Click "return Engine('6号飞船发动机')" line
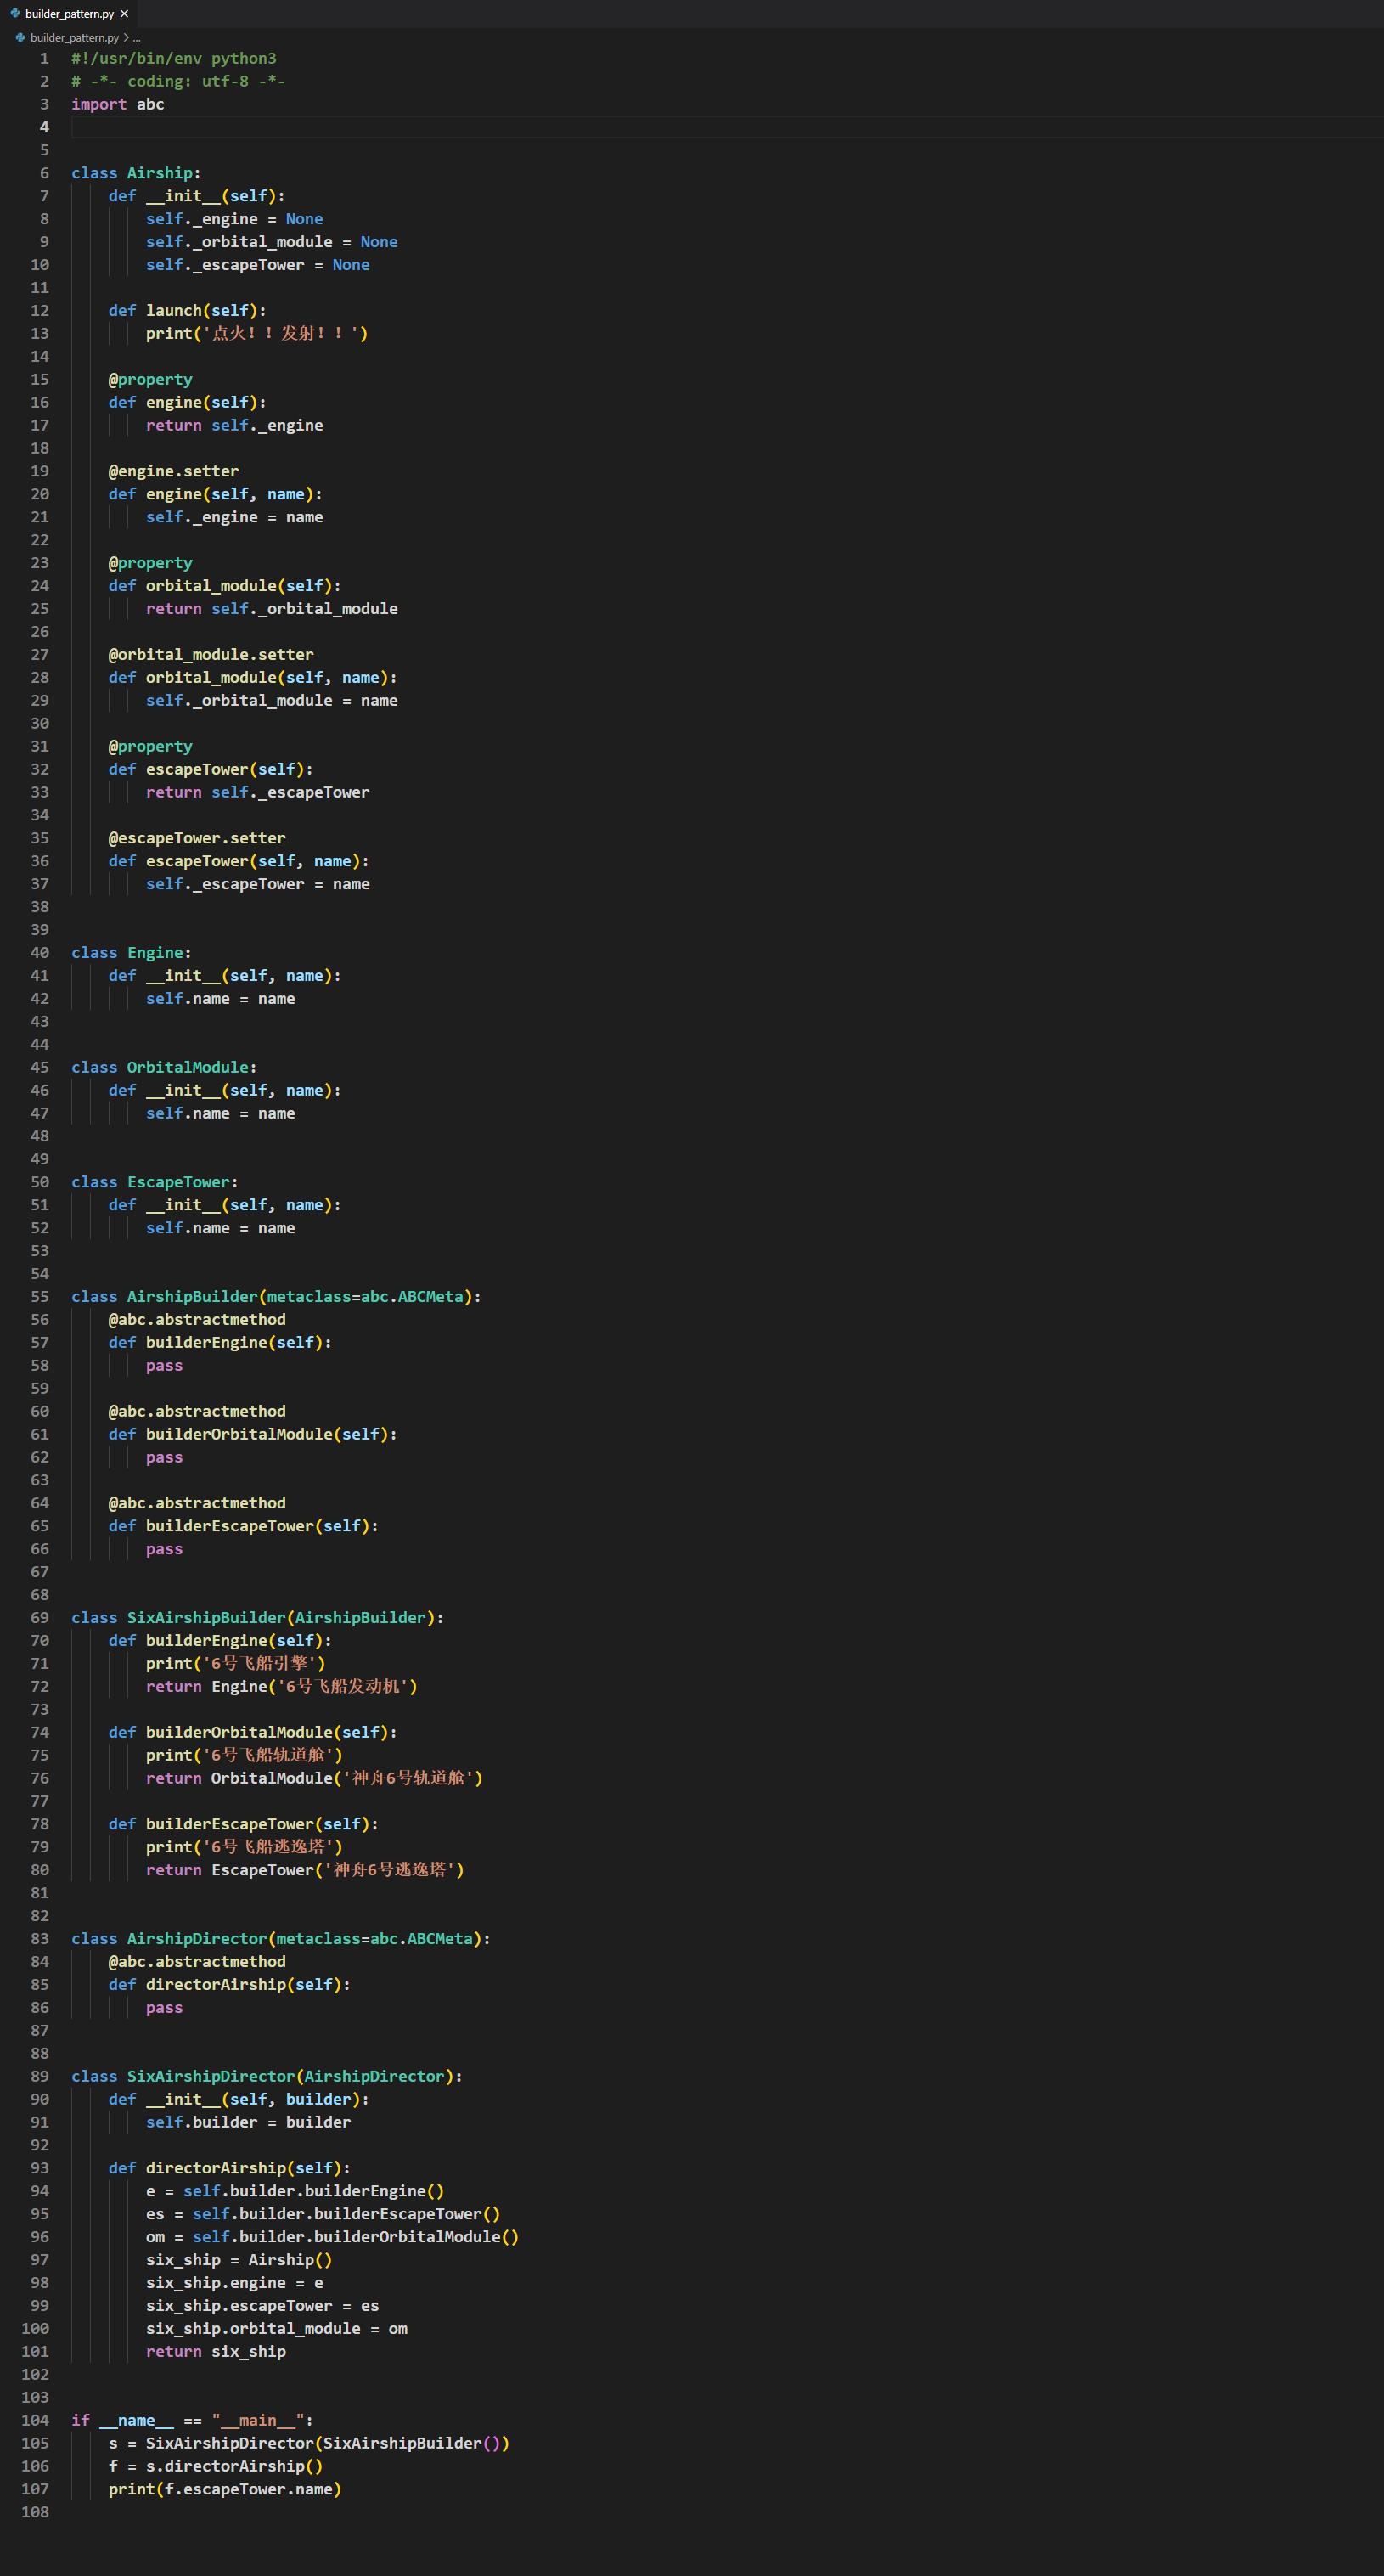This screenshot has width=1384, height=2576. click(x=282, y=1687)
